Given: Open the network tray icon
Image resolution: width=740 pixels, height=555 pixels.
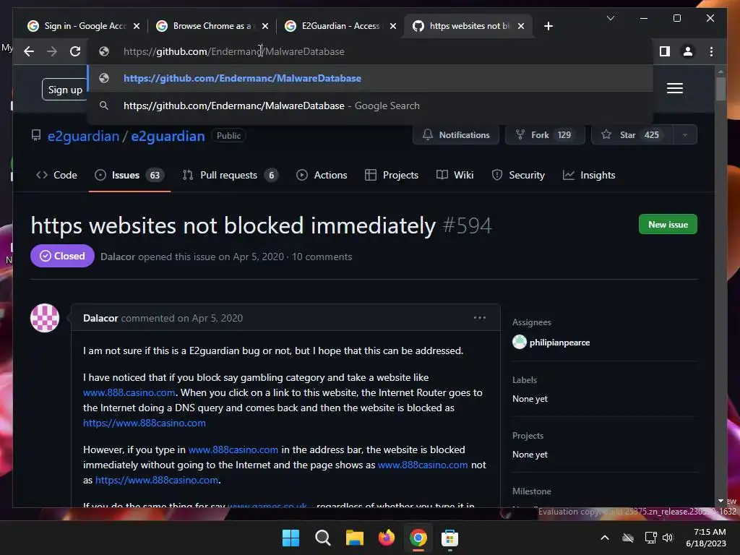Looking at the screenshot, I should pos(651,538).
